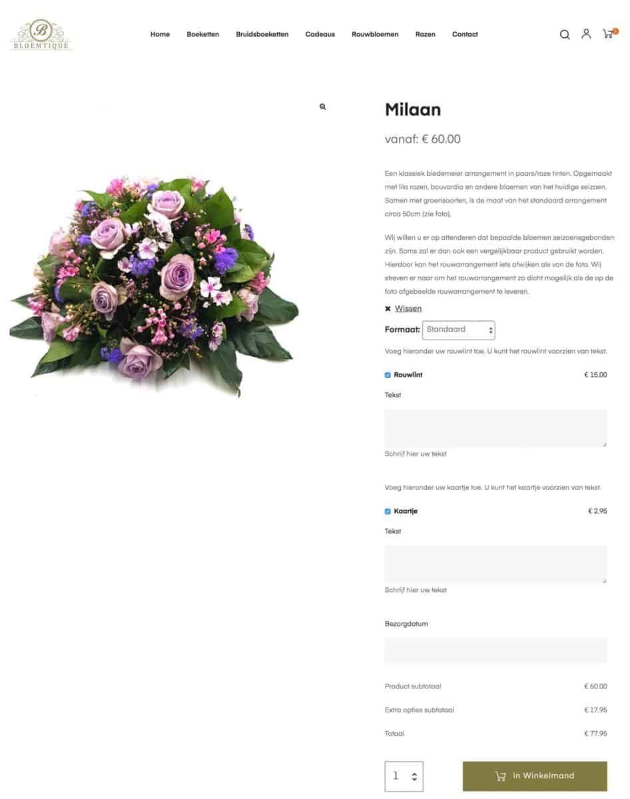
Task: Click the Wissen link
Action: pos(408,309)
